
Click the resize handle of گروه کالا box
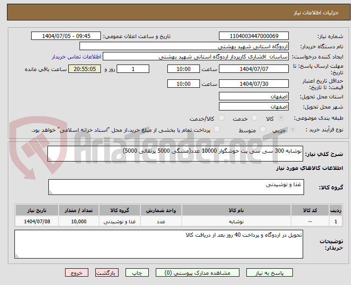pos(51,192)
